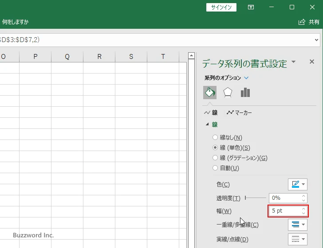Select column O header

click(x=9, y=57)
